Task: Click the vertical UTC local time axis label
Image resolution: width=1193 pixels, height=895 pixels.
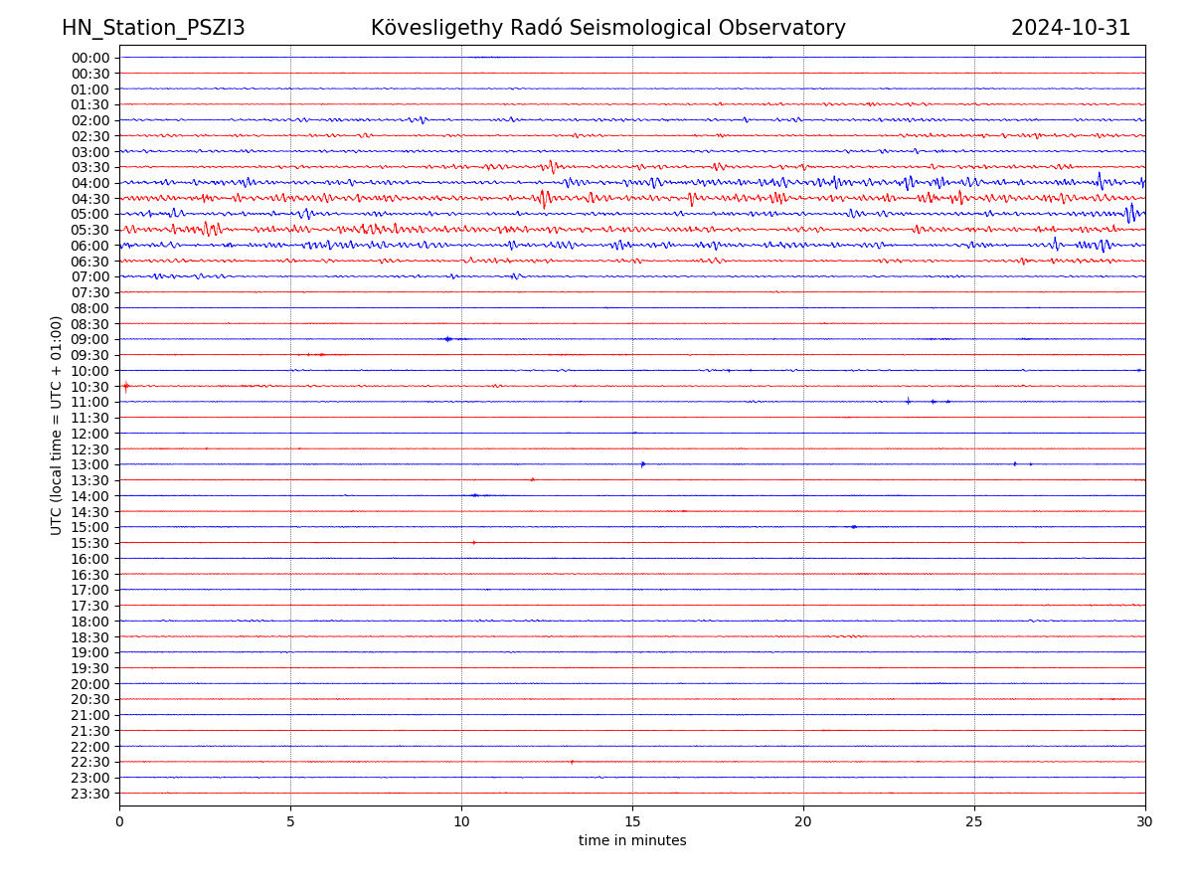Action: 57,425
